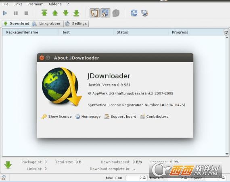Switch to the Settings tab
The image size is (230, 182).
pyautogui.click(x=76, y=24)
